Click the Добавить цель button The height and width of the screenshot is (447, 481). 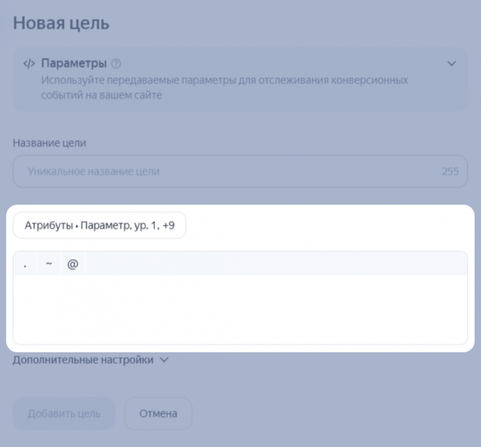pyautogui.click(x=64, y=413)
